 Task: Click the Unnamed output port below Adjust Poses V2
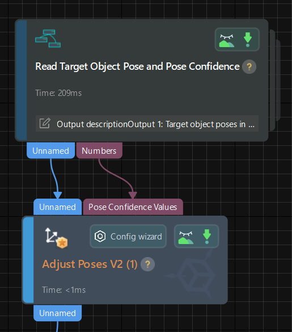[58, 313]
